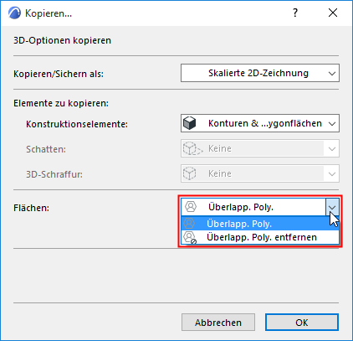Viewport: 353px width, 341px height.
Task: Choose Überlapp. Poly. entfernen from list
Action: pos(260,237)
